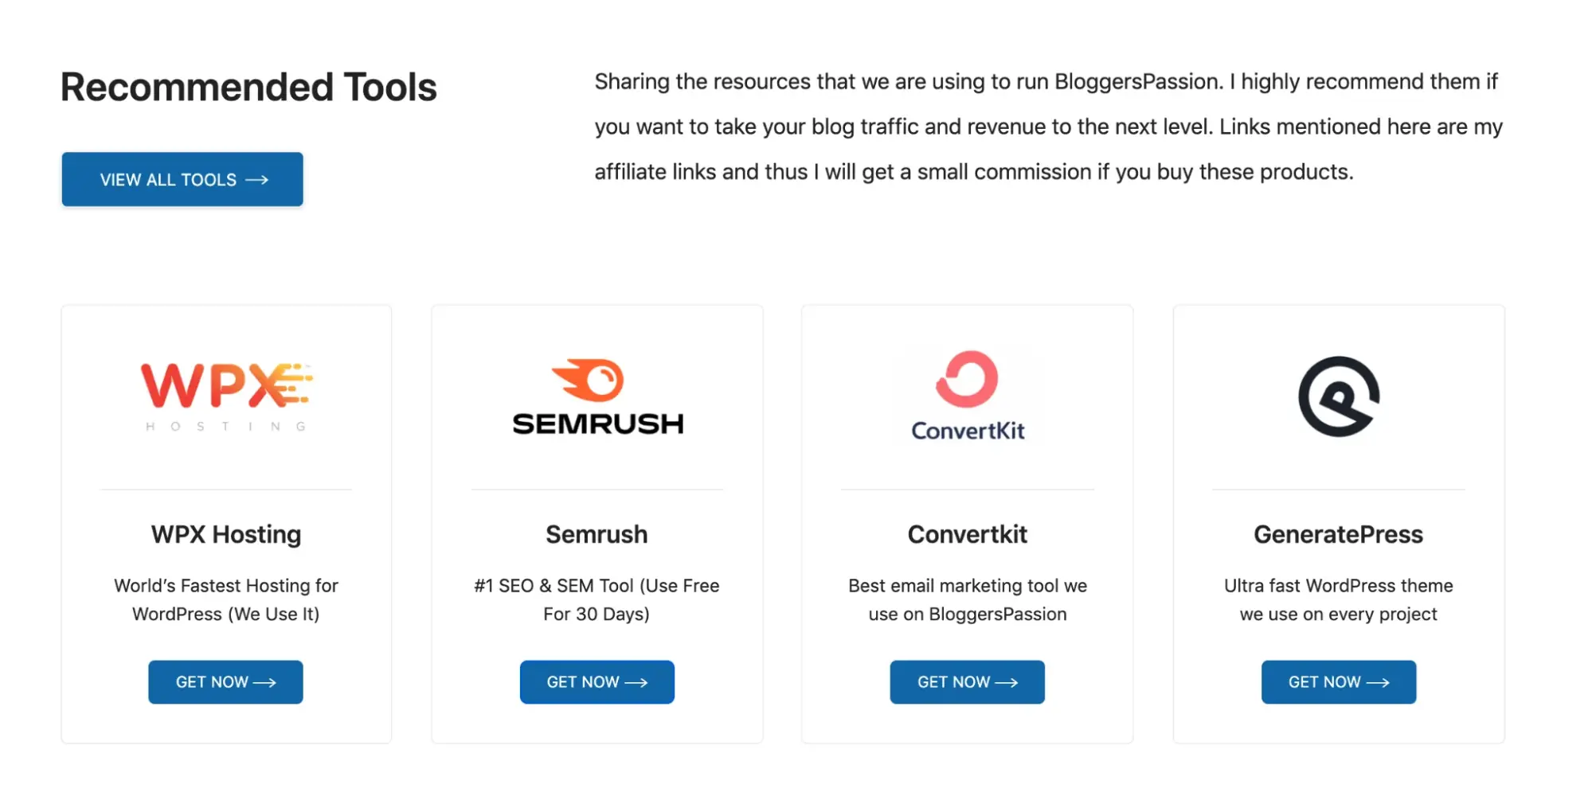Click the arrow on WPX Get Now

point(264,682)
